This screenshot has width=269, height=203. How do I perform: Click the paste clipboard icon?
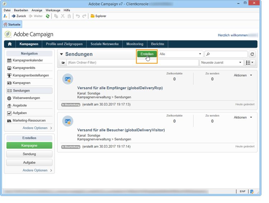pos(69,16)
